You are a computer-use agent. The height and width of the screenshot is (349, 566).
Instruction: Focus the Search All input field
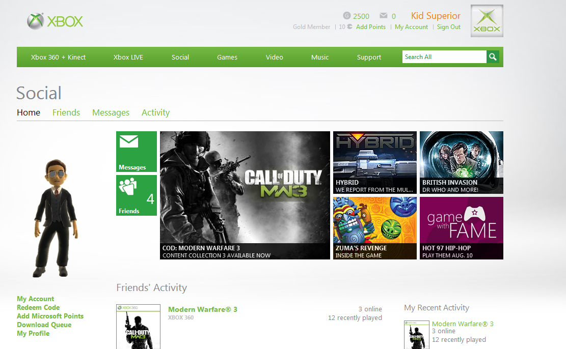[x=444, y=56]
